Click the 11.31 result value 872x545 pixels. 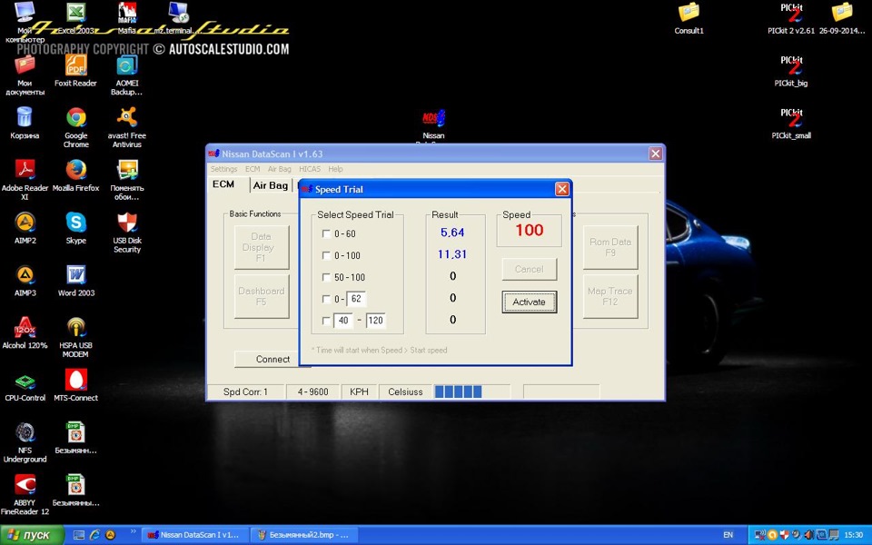coord(452,254)
